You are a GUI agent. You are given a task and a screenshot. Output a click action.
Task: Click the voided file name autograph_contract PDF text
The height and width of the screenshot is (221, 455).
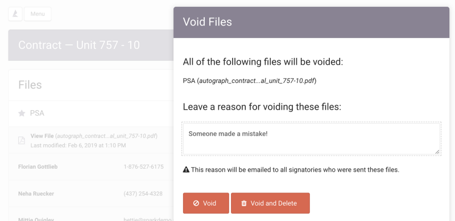(x=257, y=81)
